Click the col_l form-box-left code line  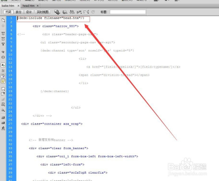[x=87, y=156]
